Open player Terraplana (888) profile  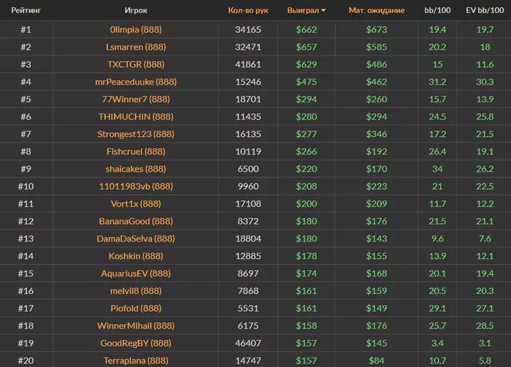click(x=136, y=360)
